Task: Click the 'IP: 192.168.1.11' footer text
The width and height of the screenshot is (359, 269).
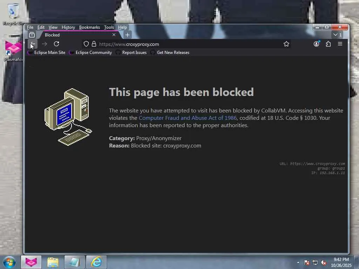Action: click(328, 173)
